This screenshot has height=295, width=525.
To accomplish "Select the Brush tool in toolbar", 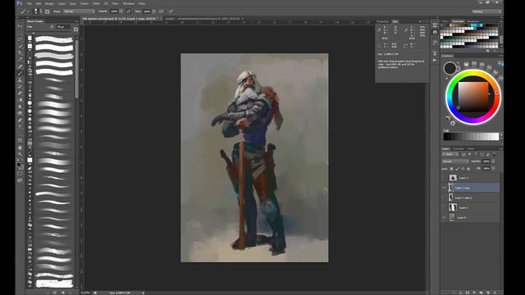I will [x=20, y=73].
